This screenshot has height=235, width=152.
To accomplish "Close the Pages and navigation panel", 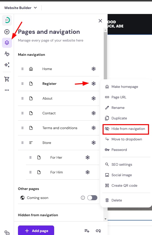I will coord(100,21).
